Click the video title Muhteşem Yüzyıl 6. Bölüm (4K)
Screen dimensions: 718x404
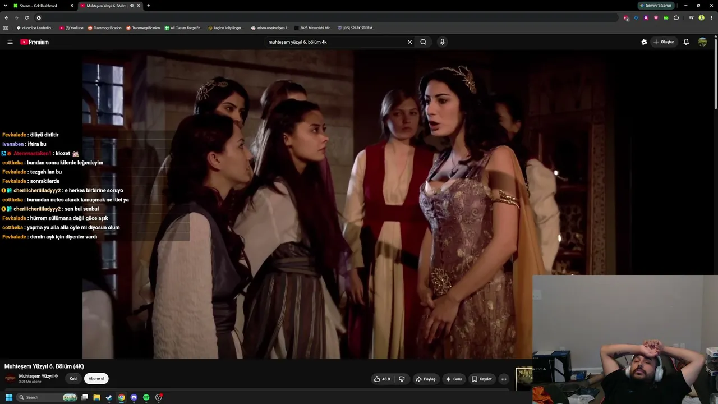coord(44,366)
